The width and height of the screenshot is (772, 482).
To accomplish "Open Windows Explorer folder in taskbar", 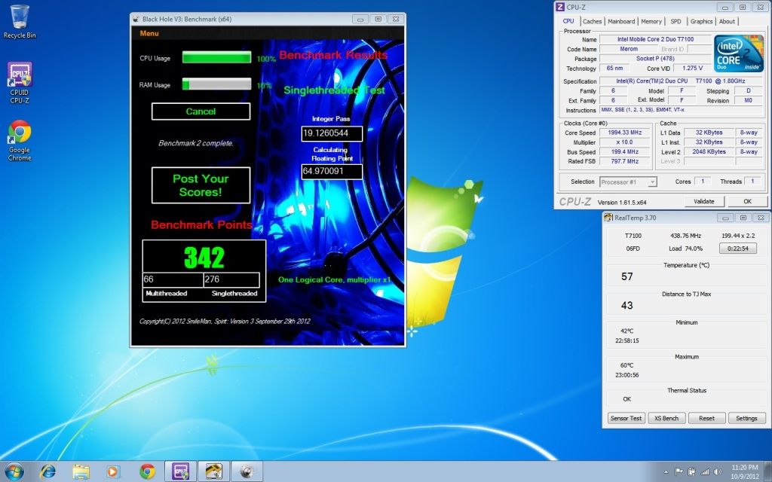I will [x=81, y=471].
